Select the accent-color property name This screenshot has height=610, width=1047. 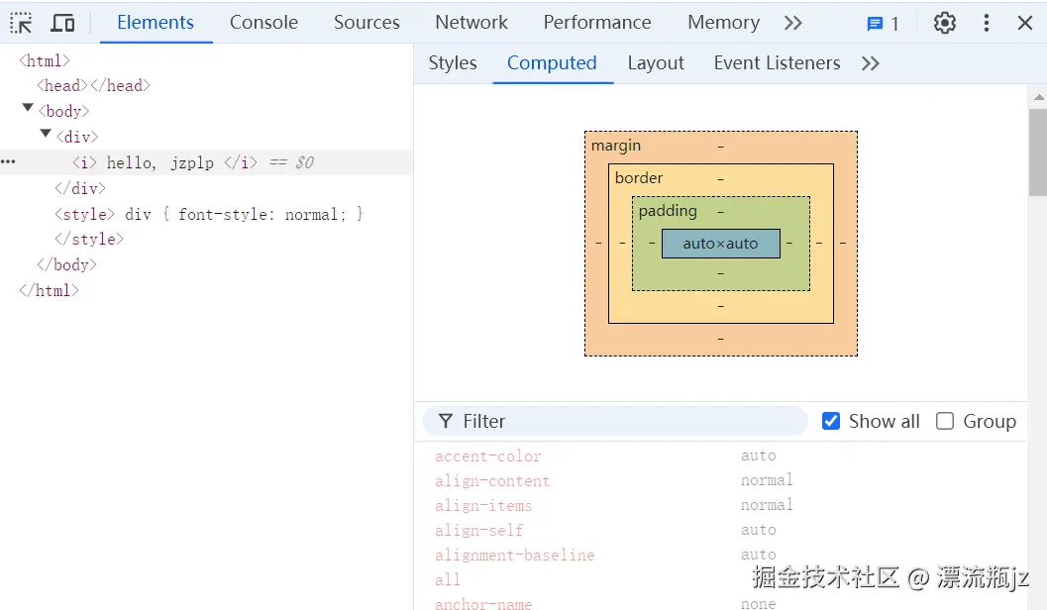coord(488,456)
